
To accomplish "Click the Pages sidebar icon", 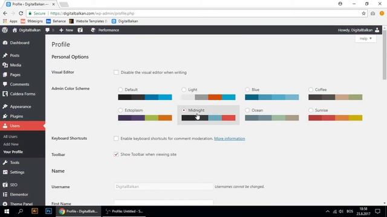I will click(5, 75).
